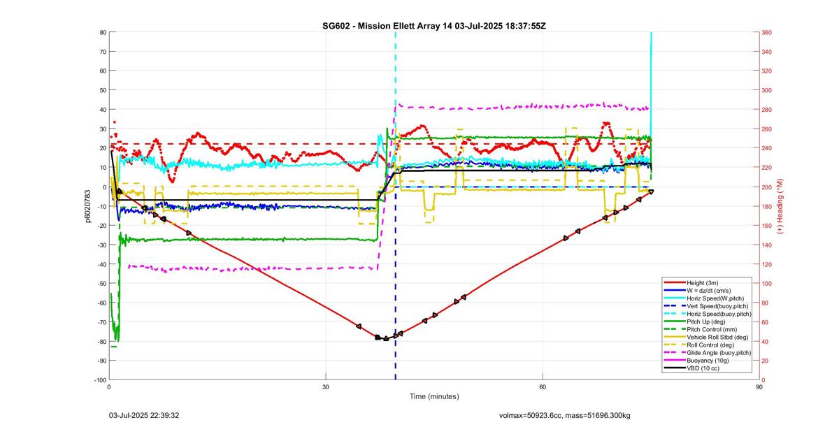Click the left axis tick label '-50'
Viewport: 839px width, 427px height.
(101, 283)
